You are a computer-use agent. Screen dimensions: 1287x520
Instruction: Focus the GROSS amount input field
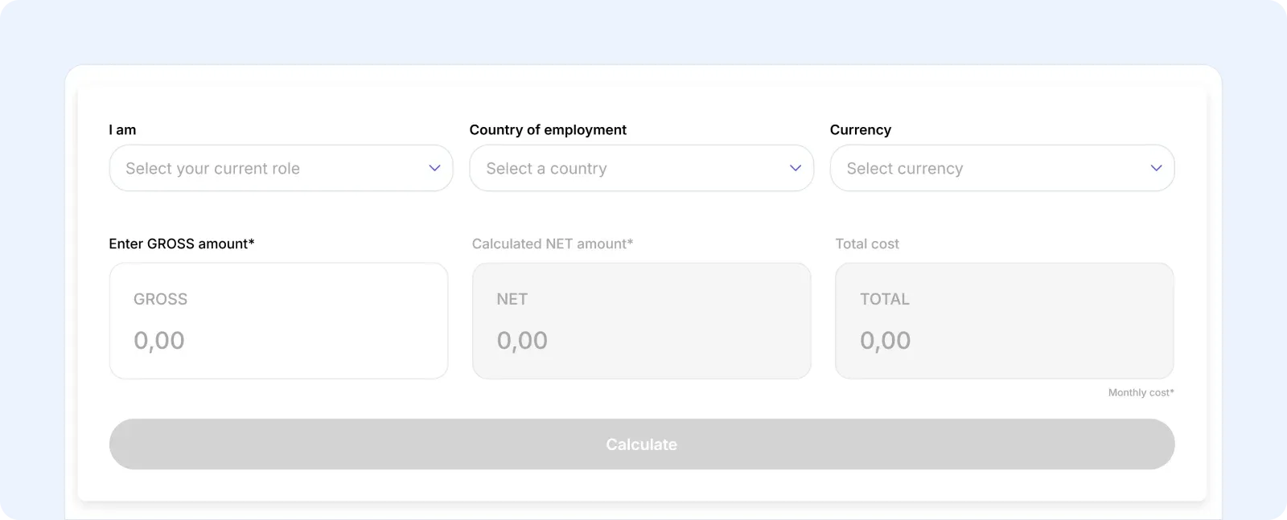(x=278, y=321)
